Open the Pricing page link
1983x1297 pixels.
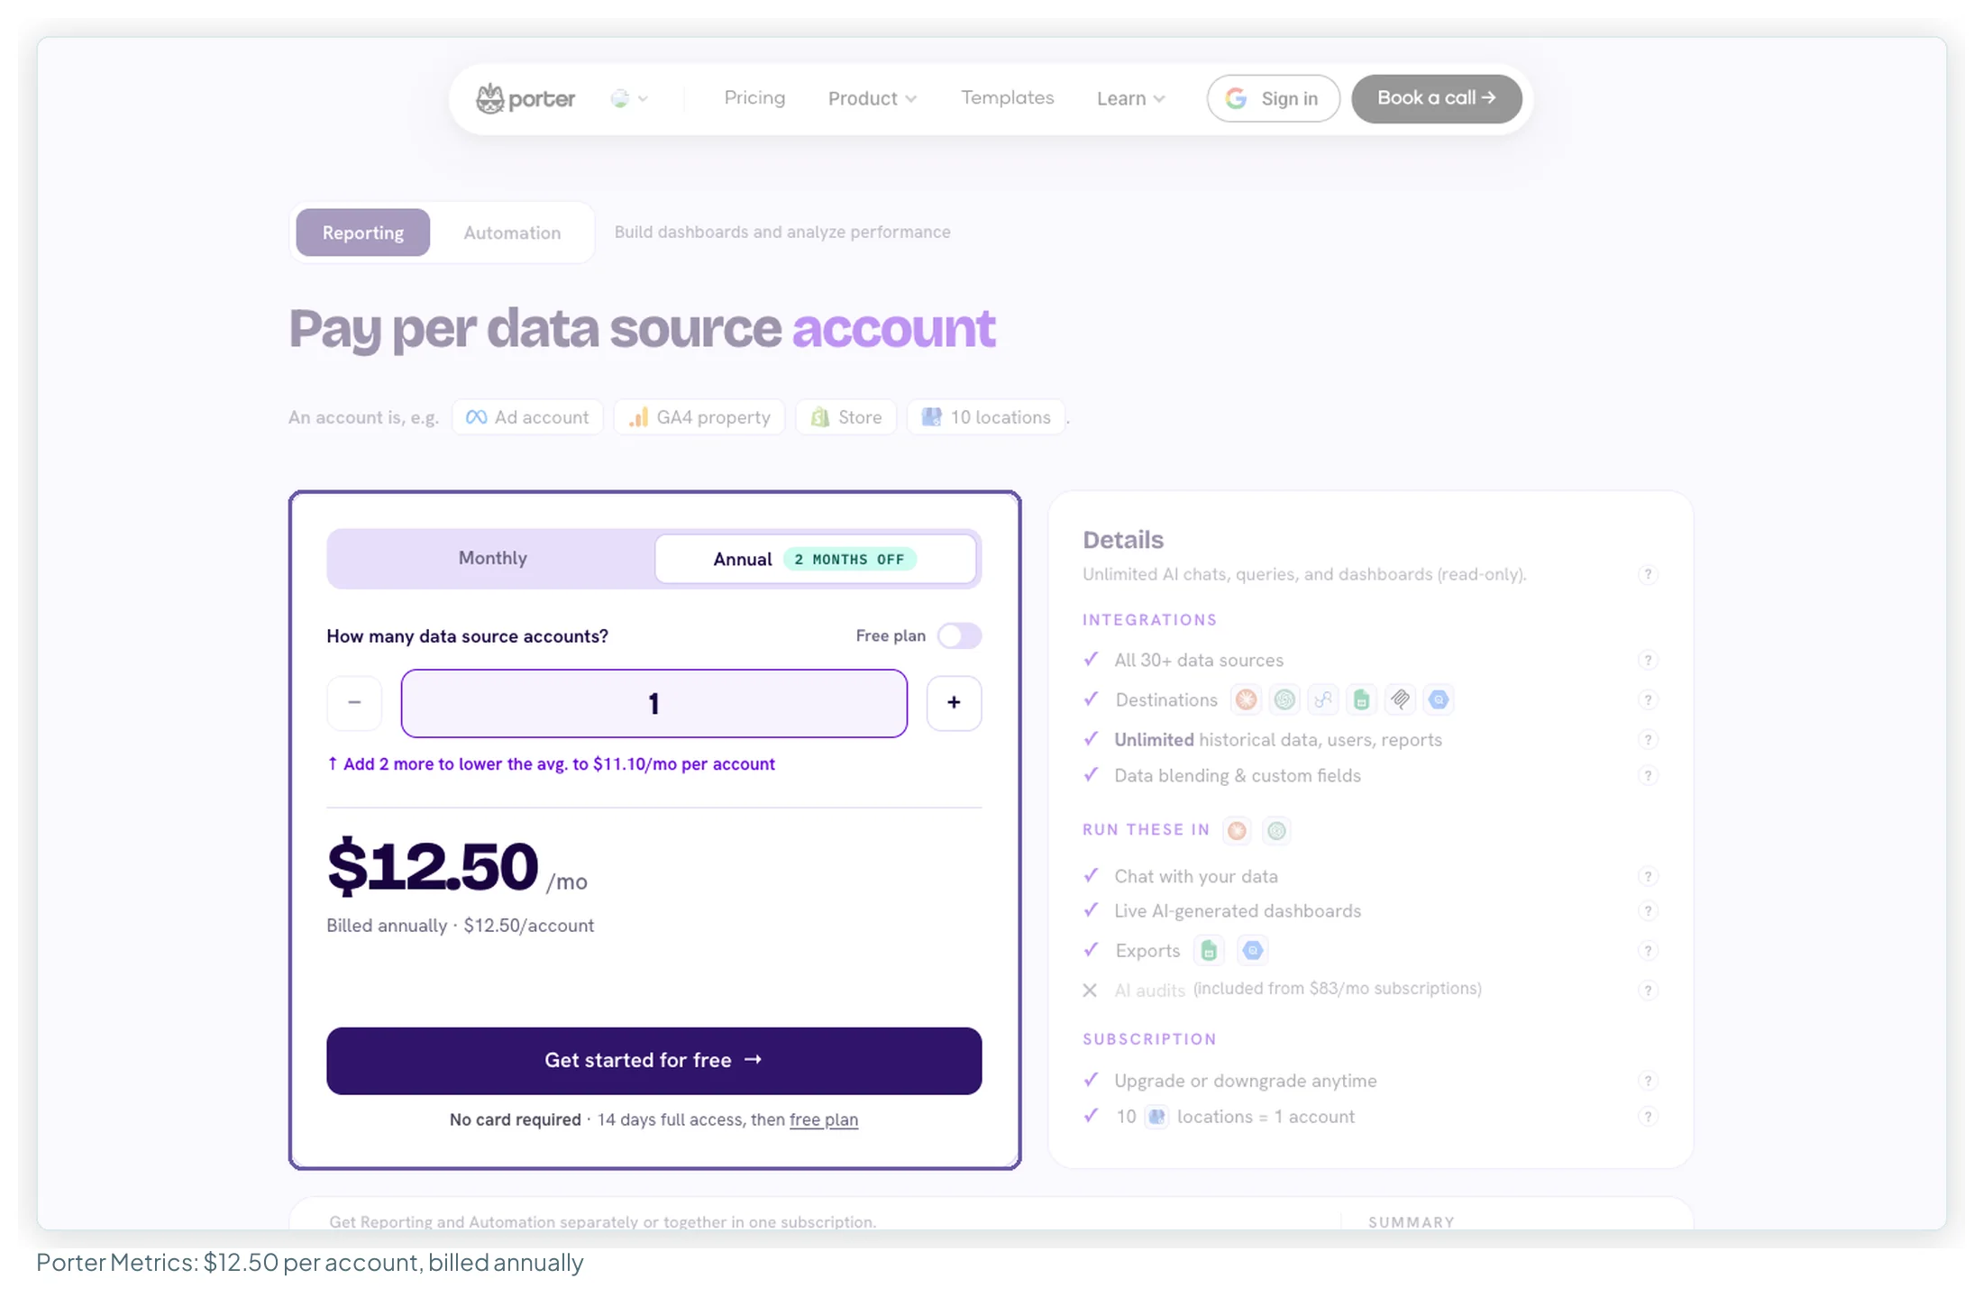[754, 97]
